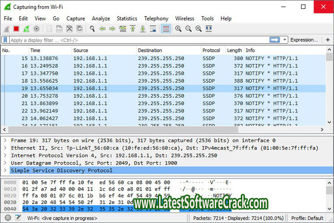Restart the current capture

point(26,29)
